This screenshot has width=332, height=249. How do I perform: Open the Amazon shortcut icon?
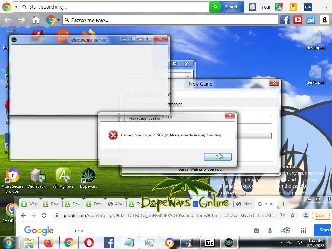(x=324, y=20)
